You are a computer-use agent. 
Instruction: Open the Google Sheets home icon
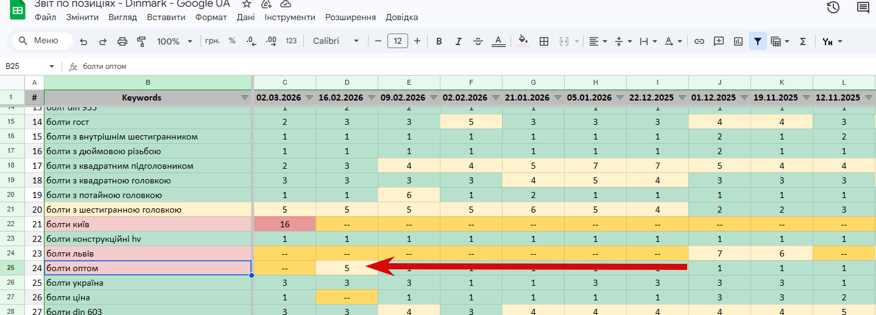pos(17,10)
